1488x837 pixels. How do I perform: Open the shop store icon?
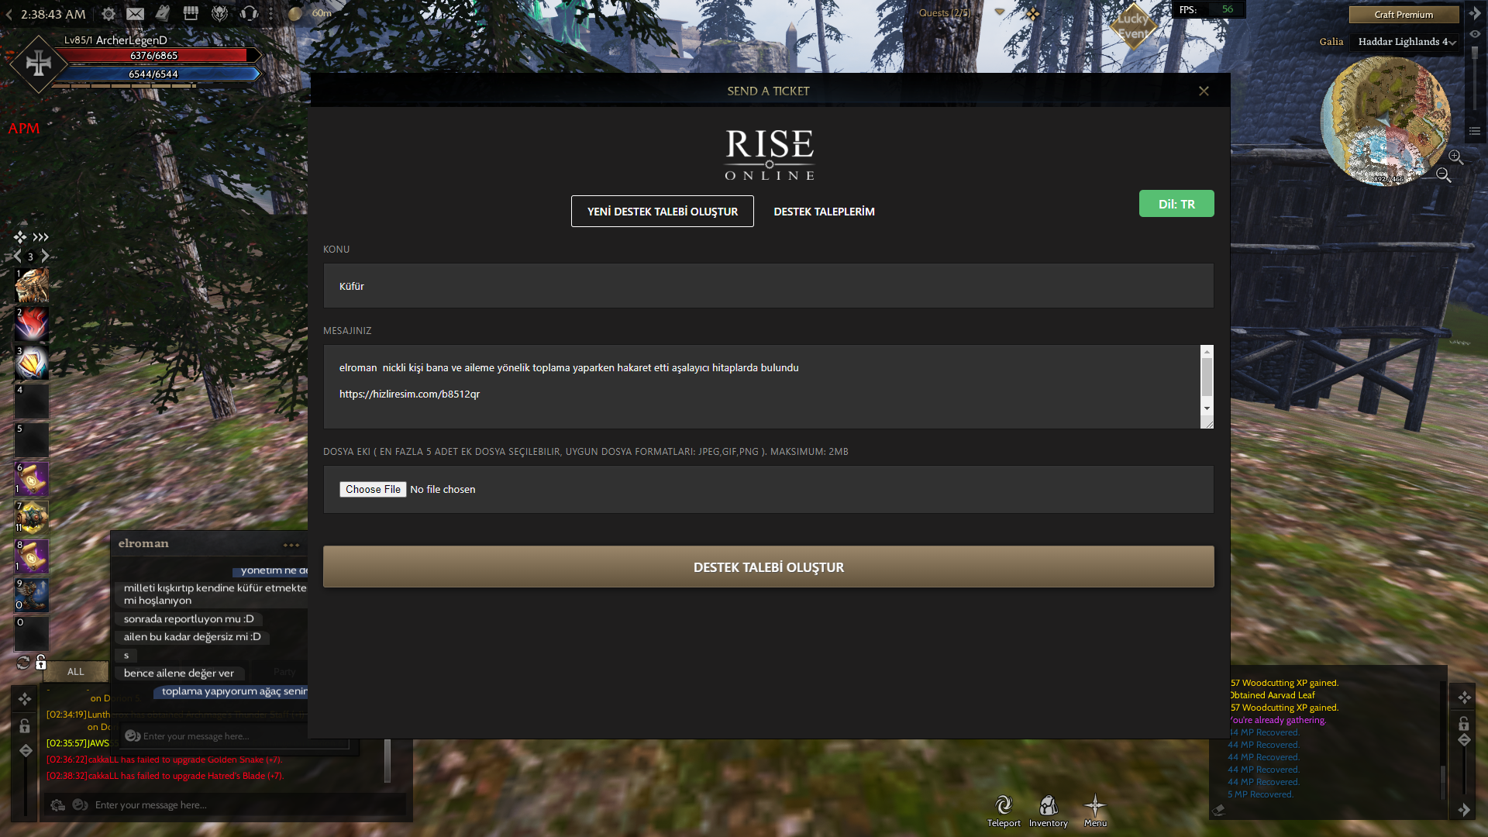(191, 13)
